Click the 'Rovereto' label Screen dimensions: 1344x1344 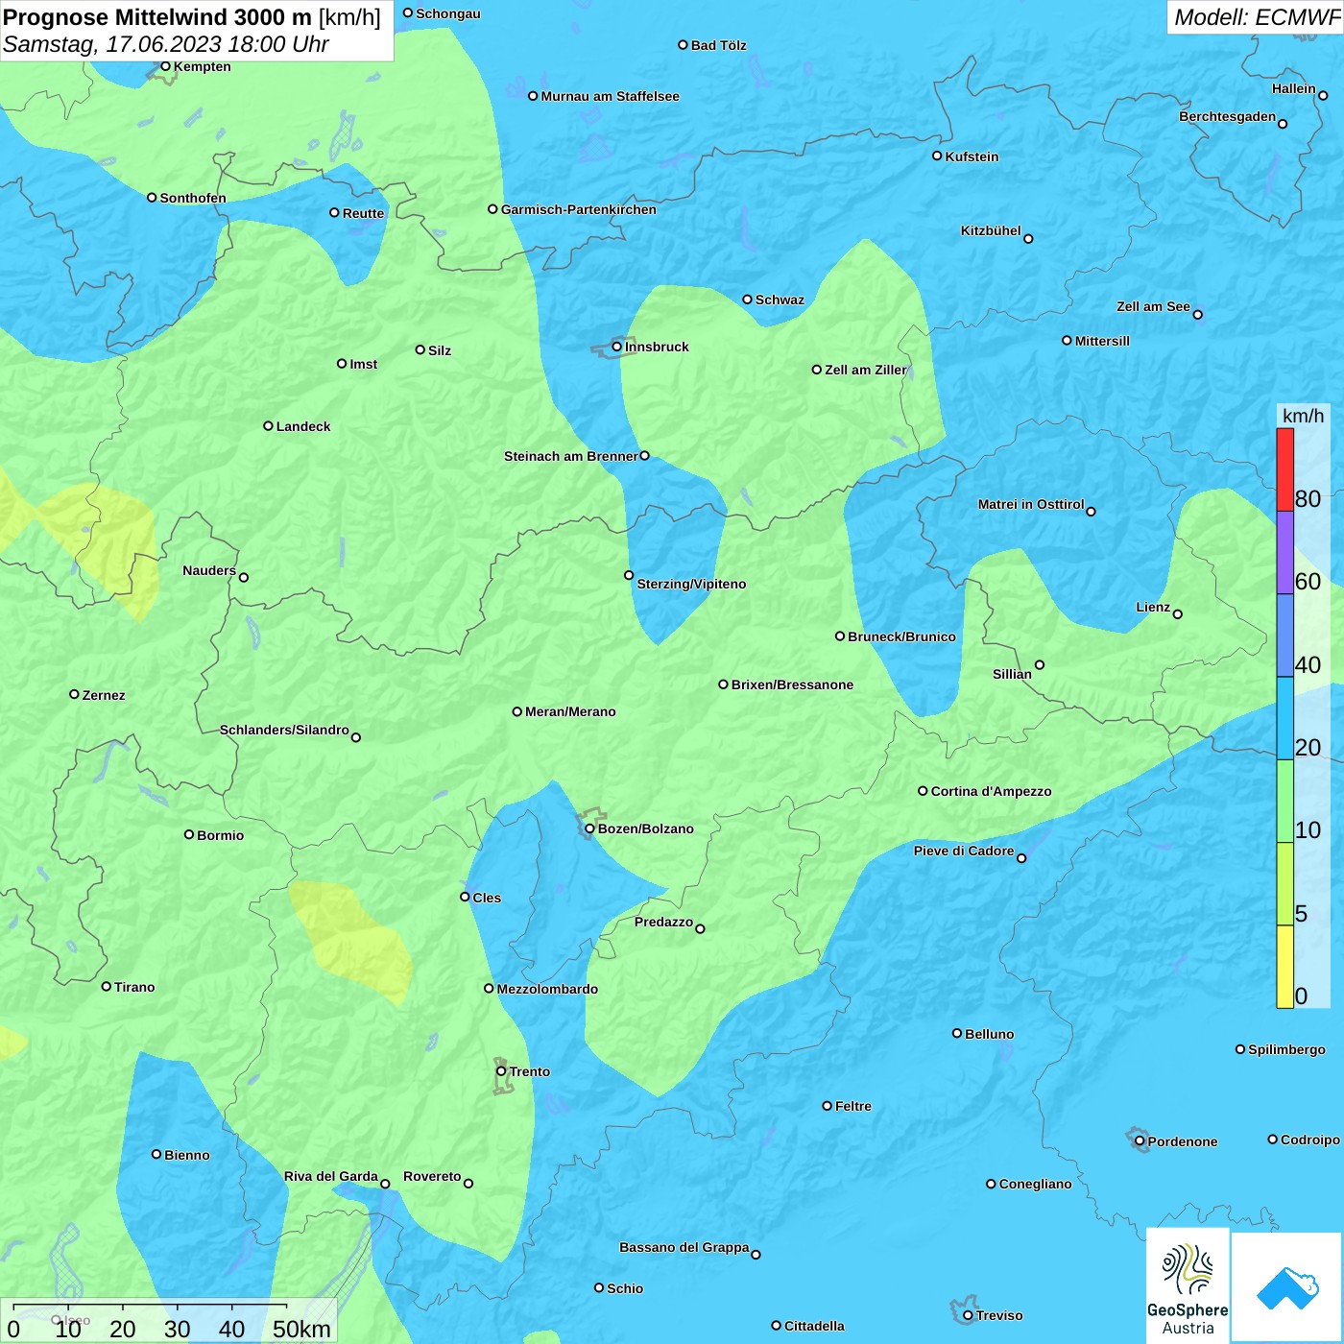click(432, 1176)
